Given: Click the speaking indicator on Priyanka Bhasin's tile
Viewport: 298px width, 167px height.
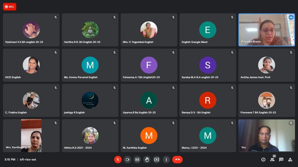Looking at the screenshot, I should [x=291, y=17].
